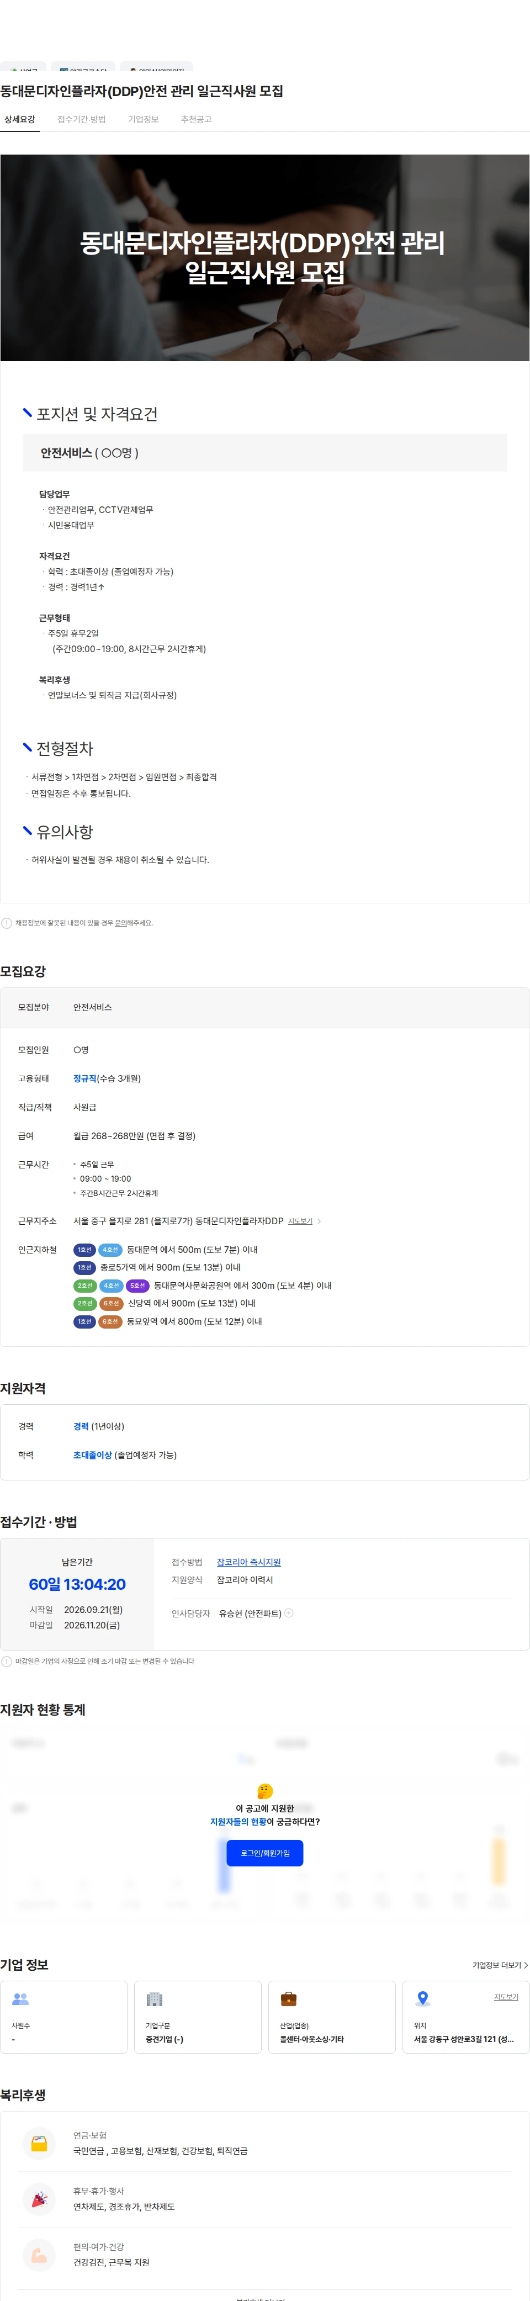Open the 상세요강 tab
Screen dimensions: 530x2301
20,120
